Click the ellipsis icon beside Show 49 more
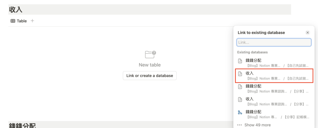318x128 pixels. [239, 125]
